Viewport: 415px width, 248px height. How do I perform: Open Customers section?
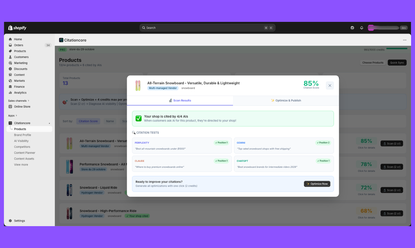pos(21,57)
